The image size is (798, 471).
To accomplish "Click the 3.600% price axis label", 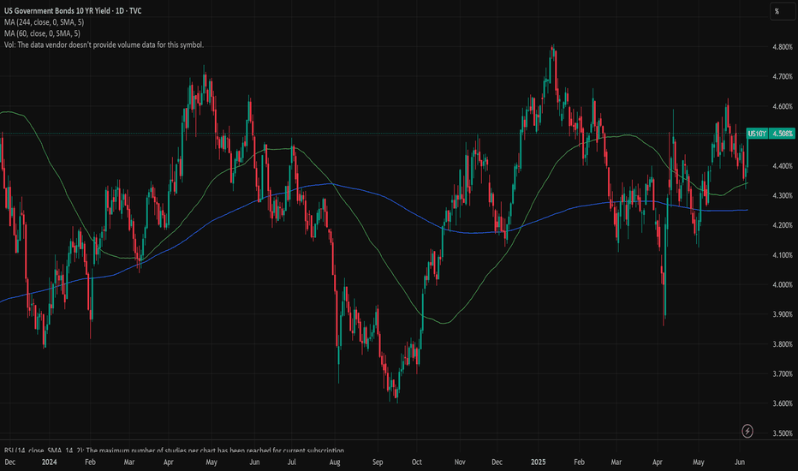I will pos(783,403).
